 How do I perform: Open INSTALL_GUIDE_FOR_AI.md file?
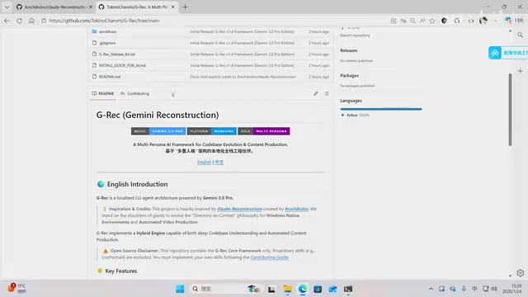pyautogui.click(x=122, y=66)
